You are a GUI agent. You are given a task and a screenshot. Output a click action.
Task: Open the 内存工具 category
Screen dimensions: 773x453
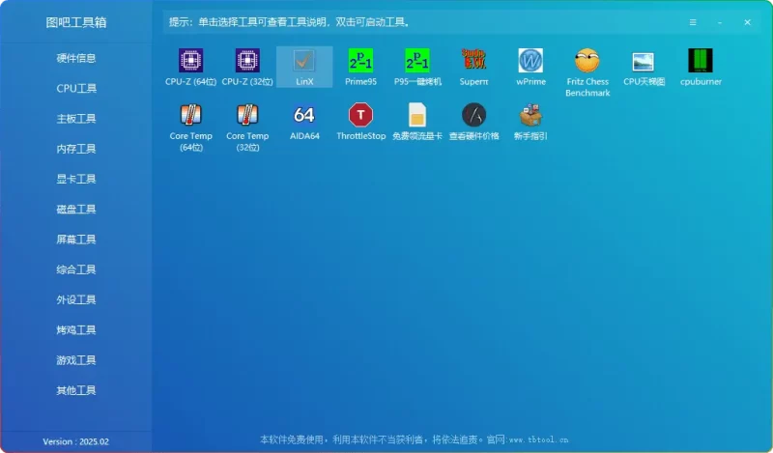coord(76,149)
